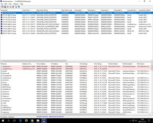Click the Find toolbar icon
Screen dimensions: 153x123
pyautogui.click(x=16, y=7)
